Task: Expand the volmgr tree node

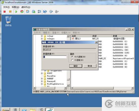Action: click(42, 36)
